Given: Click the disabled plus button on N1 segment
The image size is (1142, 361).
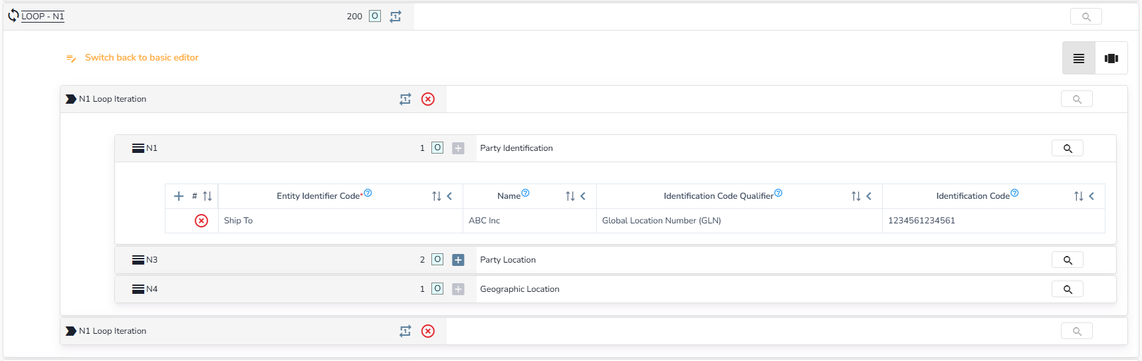Looking at the screenshot, I should (x=458, y=148).
